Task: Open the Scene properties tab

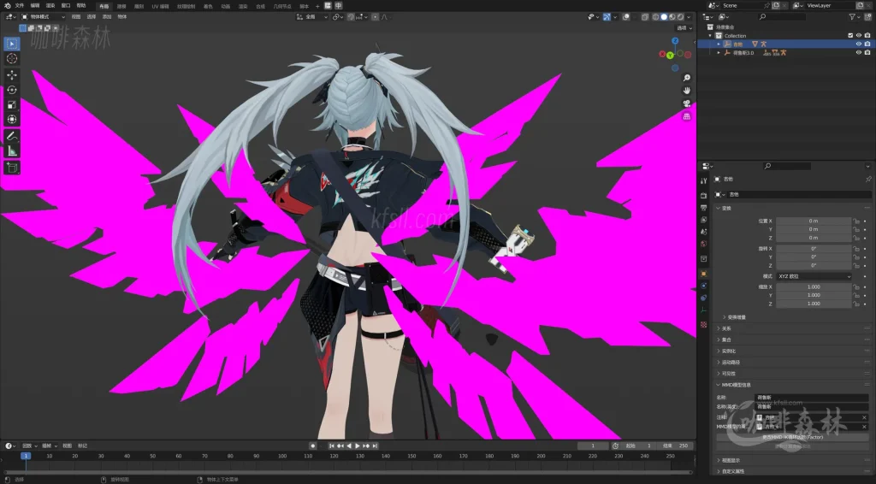Action: tap(703, 233)
